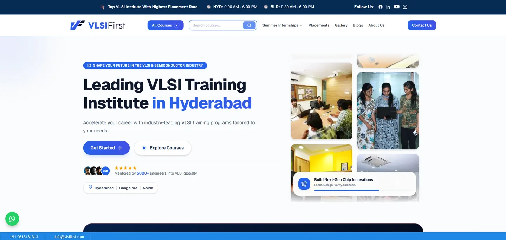Open the YouTube social icon

[397, 7]
